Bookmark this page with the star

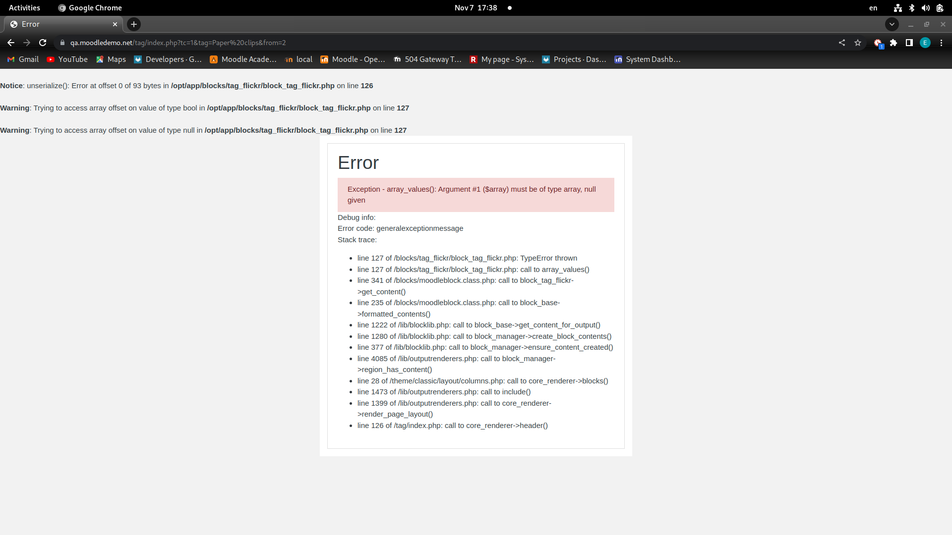[858, 43]
